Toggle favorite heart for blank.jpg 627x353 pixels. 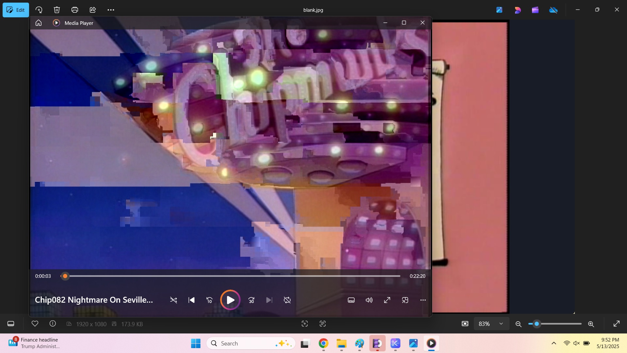[x=35, y=324]
